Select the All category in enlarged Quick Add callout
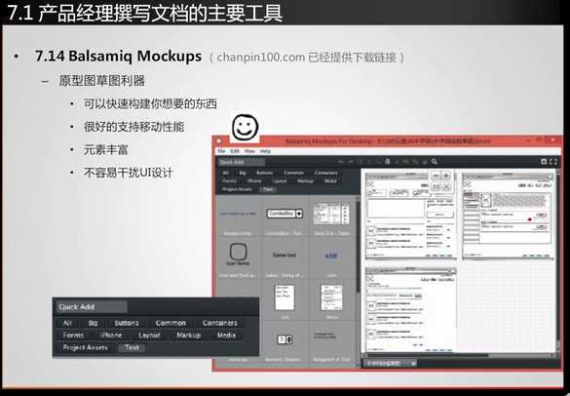This screenshot has width=570, height=396. (x=67, y=323)
